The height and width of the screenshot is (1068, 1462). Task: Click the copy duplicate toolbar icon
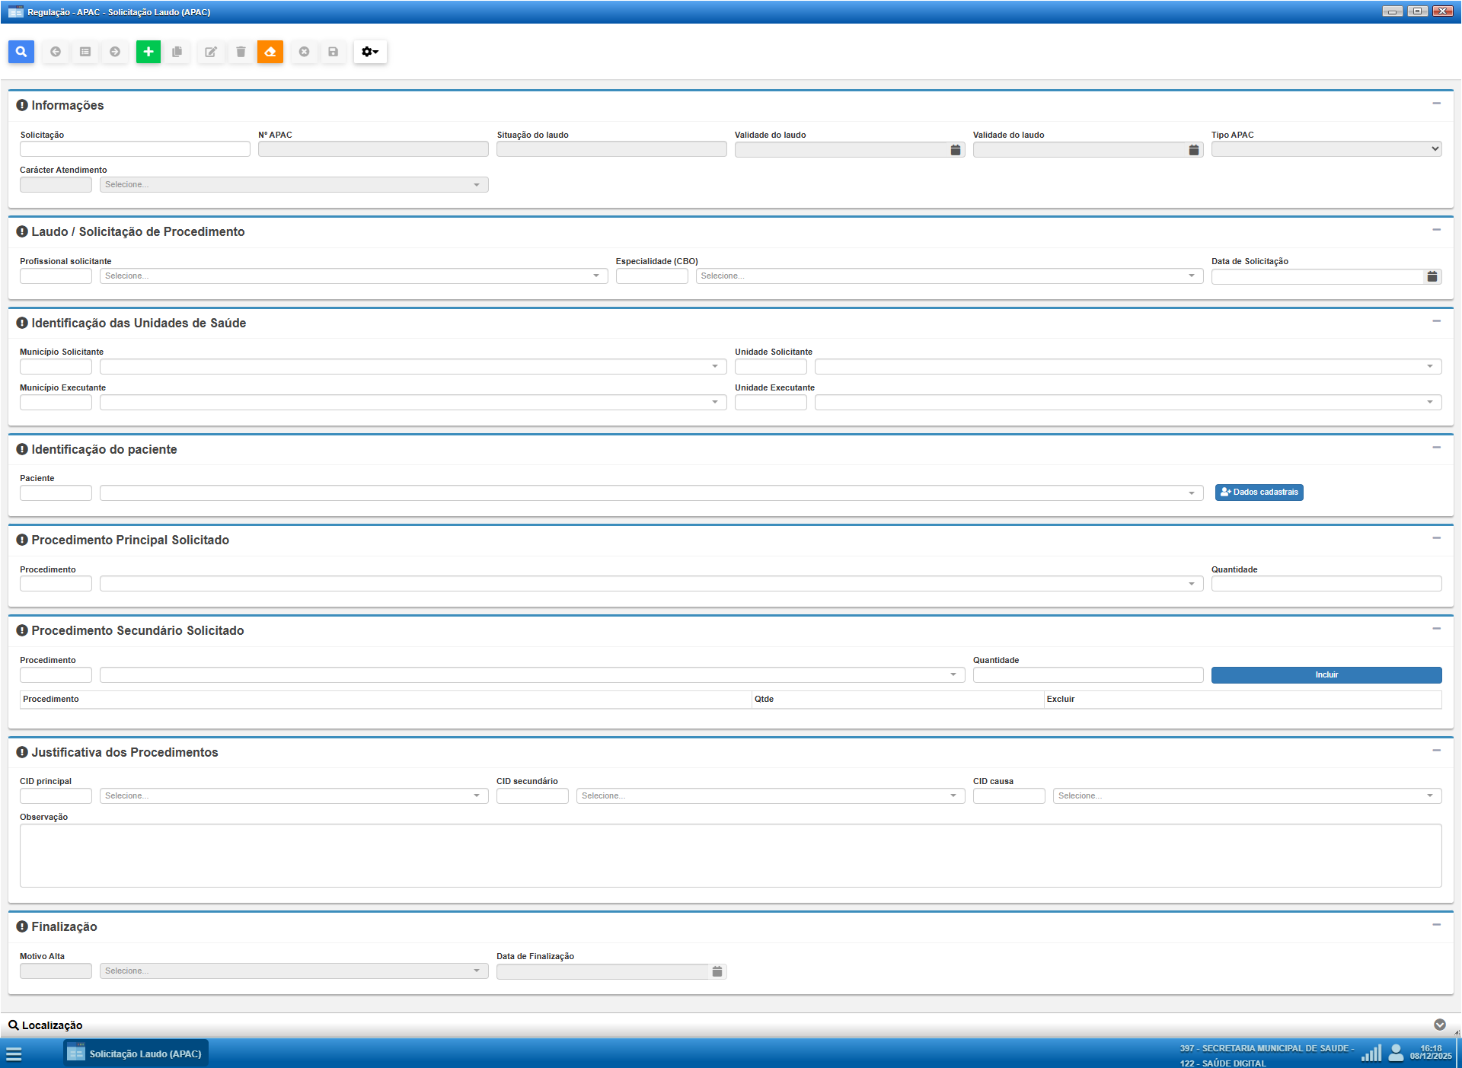177,52
